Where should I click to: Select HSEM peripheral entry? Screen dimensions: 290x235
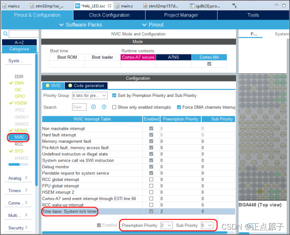[21, 103]
